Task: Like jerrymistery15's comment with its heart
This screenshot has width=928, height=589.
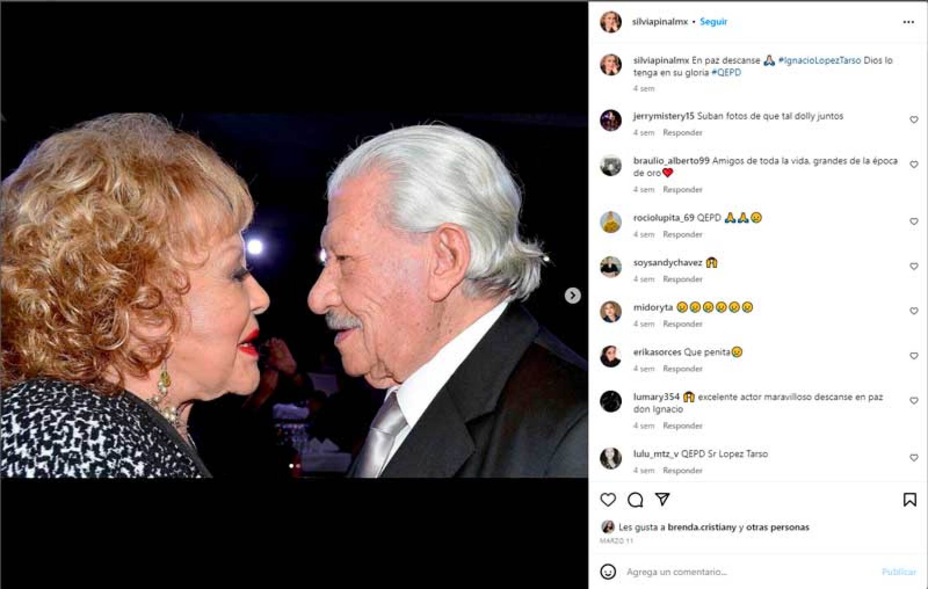Action: coord(913,119)
